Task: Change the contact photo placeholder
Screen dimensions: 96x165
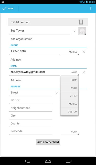Action: (82, 31)
